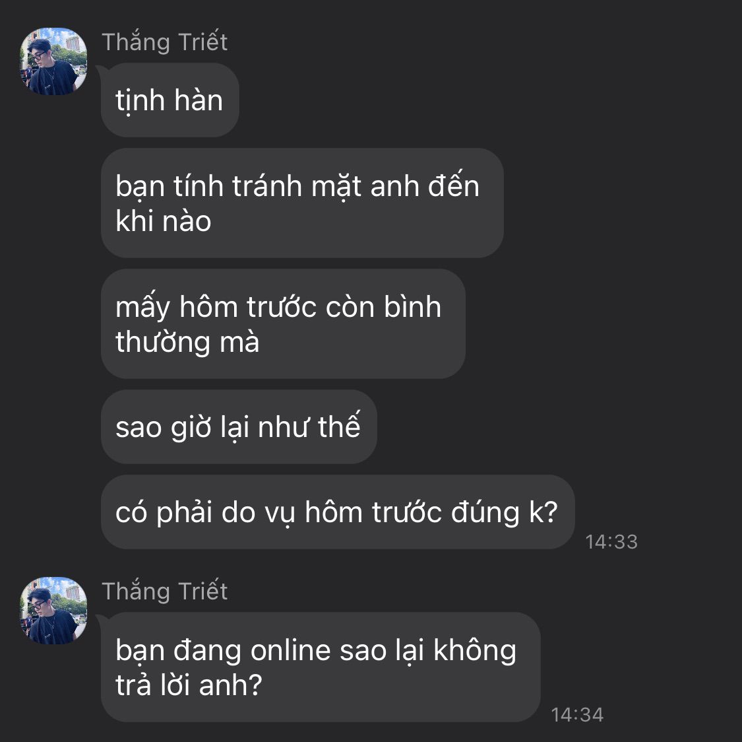The height and width of the screenshot is (742, 742).
Task: Click the lower Thắng Triết sender name
Action: click(165, 591)
